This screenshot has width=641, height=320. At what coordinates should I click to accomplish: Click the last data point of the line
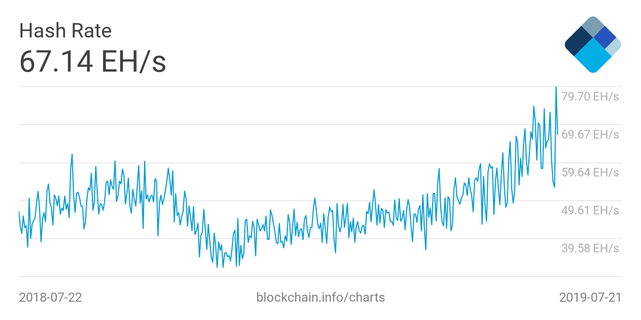(558, 134)
